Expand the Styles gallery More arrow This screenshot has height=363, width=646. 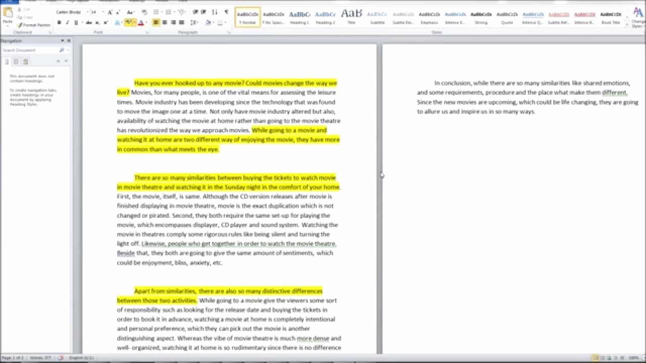pyautogui.click(x=627, y=24)
